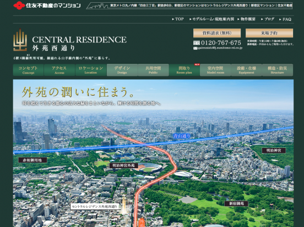Select the アクセス Access tab
The width and height of the screenshot is (304, 227).
(x=59, y=70)
